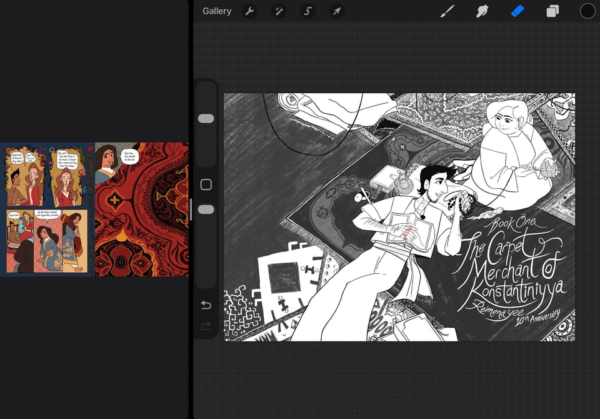The height and width of the screenshot is (419, 600).
Task: Select the Smudge tool
Action: (x=482, y=11)
